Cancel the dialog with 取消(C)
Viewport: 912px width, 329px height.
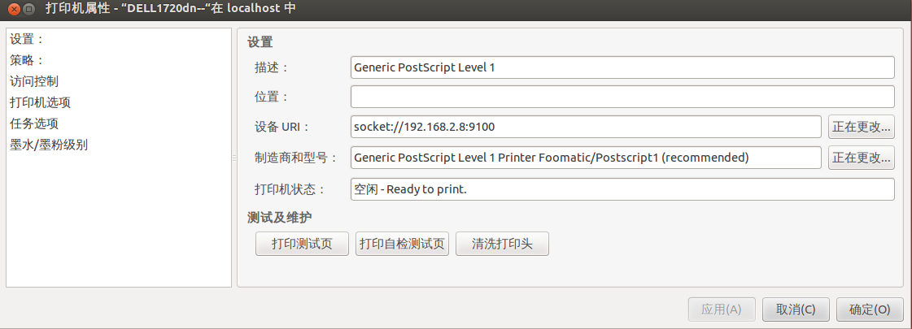coord(796,310)
